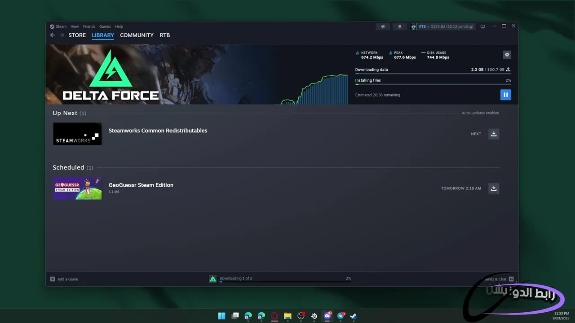Image resolution: width=575 pixels, height=323 pixels.
Task: Open Telegram from taskbar
Action: point(341,316)
